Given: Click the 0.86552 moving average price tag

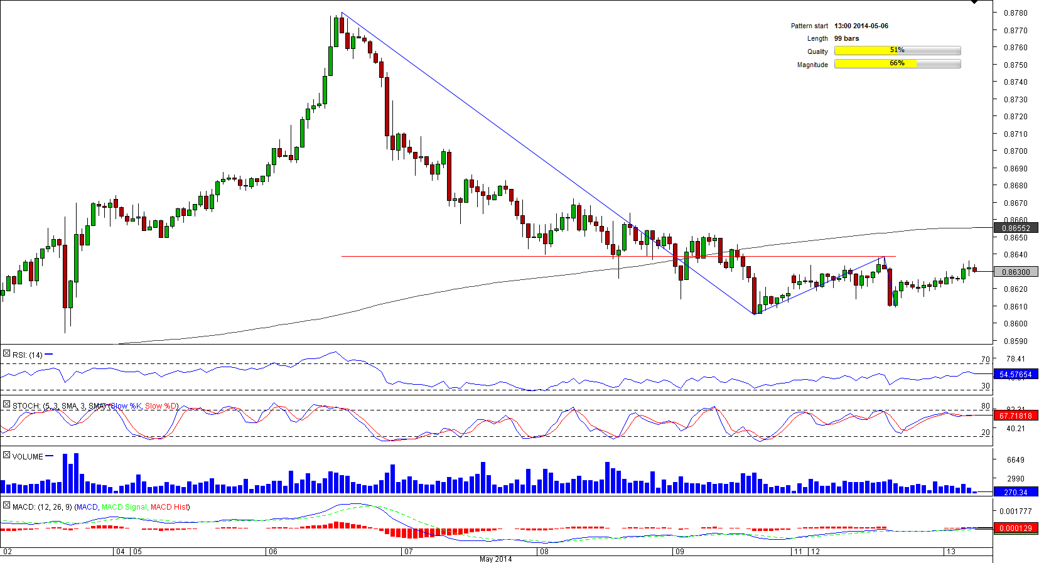Looking at the screenshot, I should 1015,228.
